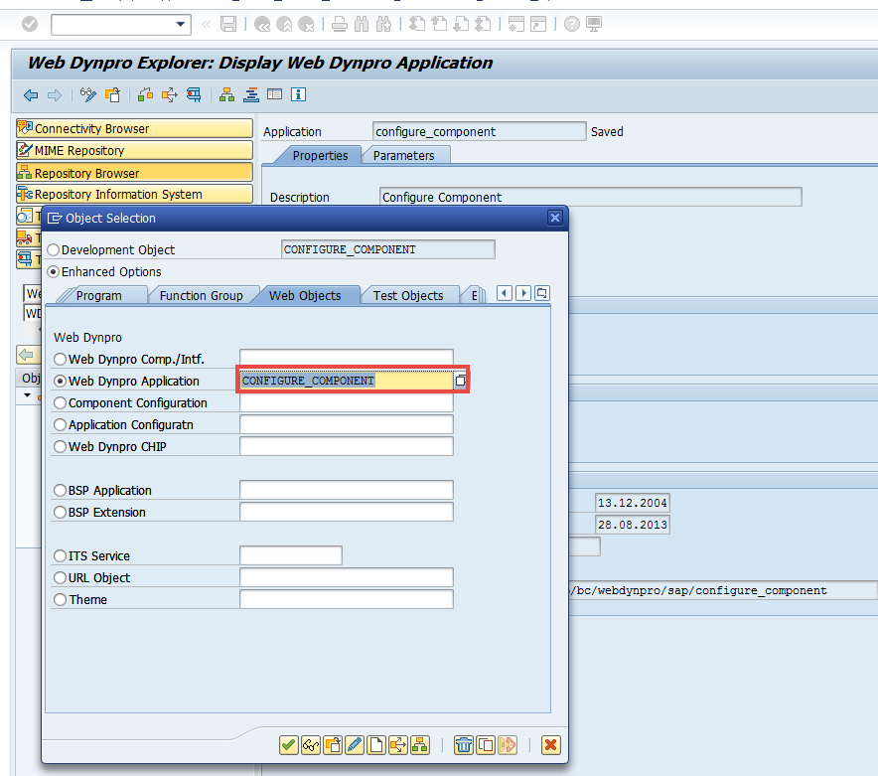Click the CONFIGURE_COMPONENT application input field
This screenshot has height=776, width=878.
tap(345, 381)
